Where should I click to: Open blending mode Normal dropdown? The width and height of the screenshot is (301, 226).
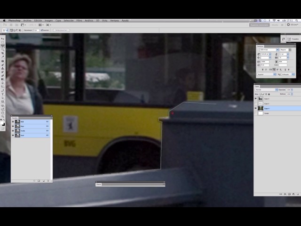[x=266, y=90]
